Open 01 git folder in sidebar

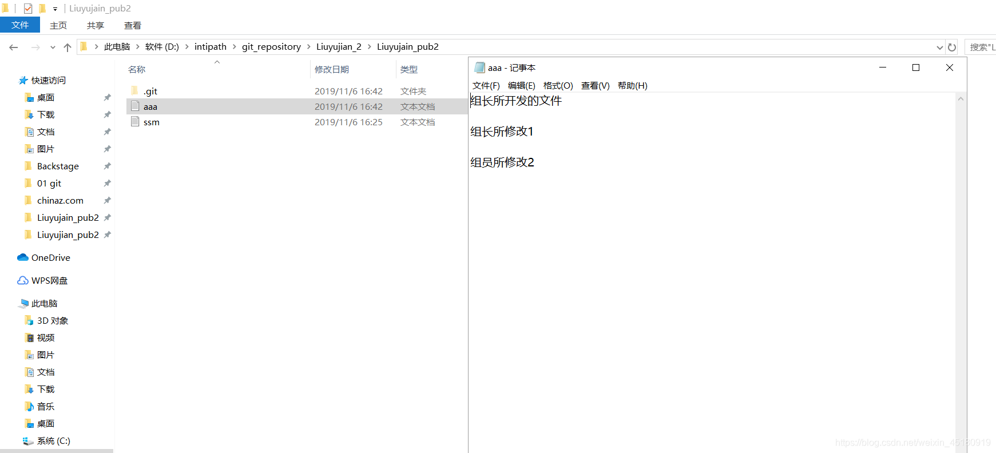[49, 184]
